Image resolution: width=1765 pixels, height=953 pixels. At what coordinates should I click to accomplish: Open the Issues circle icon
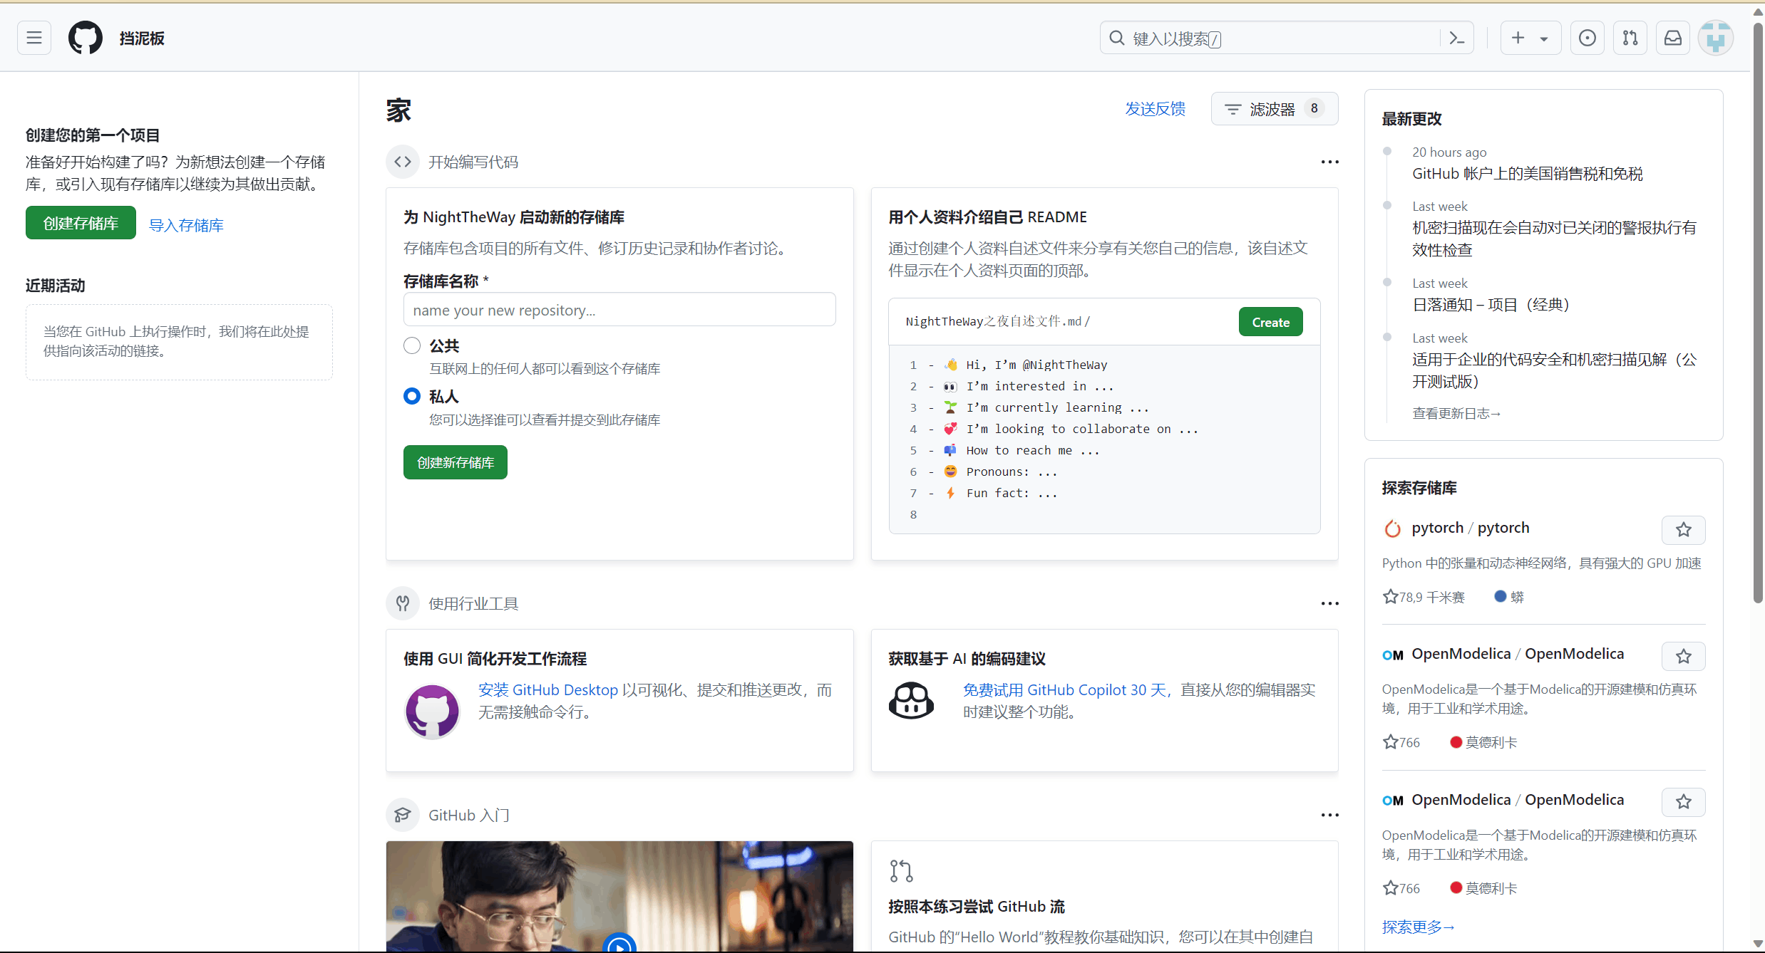tap(1587, 38)
